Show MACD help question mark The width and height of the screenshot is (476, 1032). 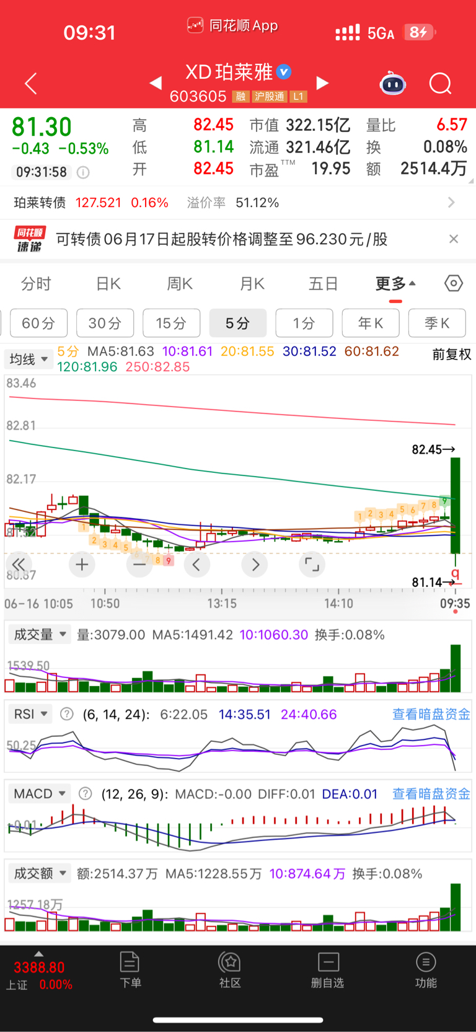coord(86,793)
